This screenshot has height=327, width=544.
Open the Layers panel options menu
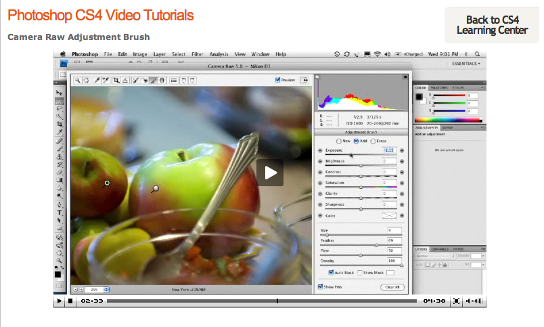pos(482,249)
